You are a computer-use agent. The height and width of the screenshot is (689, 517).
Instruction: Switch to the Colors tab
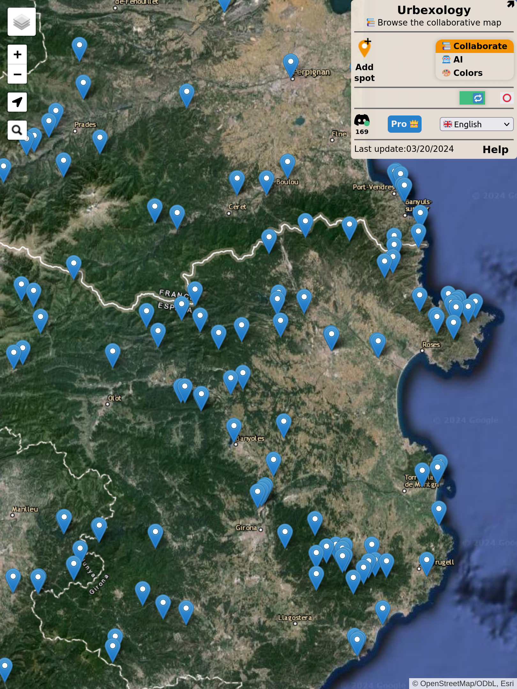[475, 73]
